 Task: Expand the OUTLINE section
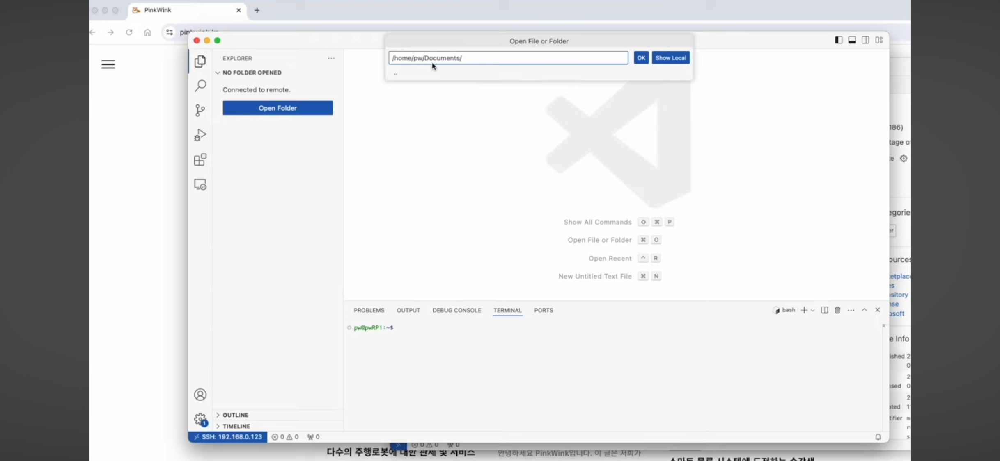[235, 415]
